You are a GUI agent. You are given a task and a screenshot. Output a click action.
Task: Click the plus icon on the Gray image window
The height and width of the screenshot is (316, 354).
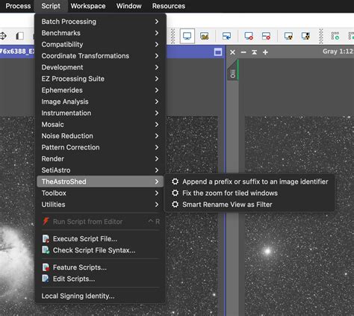click(x=265, y=52)
